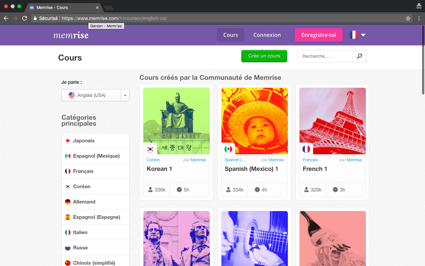The image size is (425, 266).
Task: Click the USA flag in the Je parle selector
Action: (x=72, y=95)
